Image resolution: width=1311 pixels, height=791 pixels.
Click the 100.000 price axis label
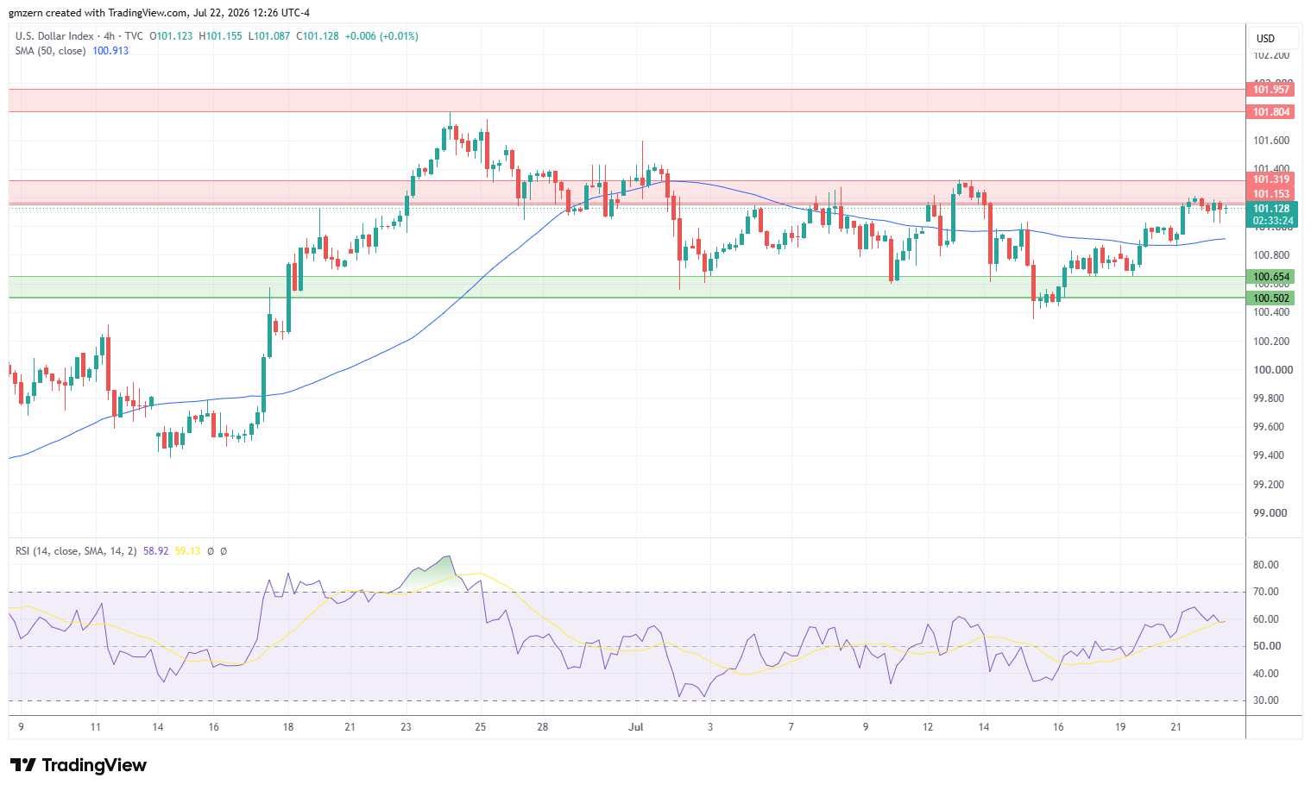pyautogui.click(x=1273, y=370)
